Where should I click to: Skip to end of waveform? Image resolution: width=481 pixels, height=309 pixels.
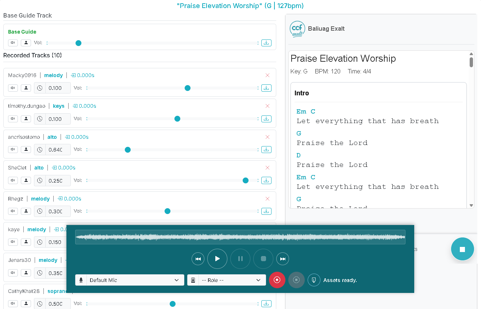click(282, 259)
